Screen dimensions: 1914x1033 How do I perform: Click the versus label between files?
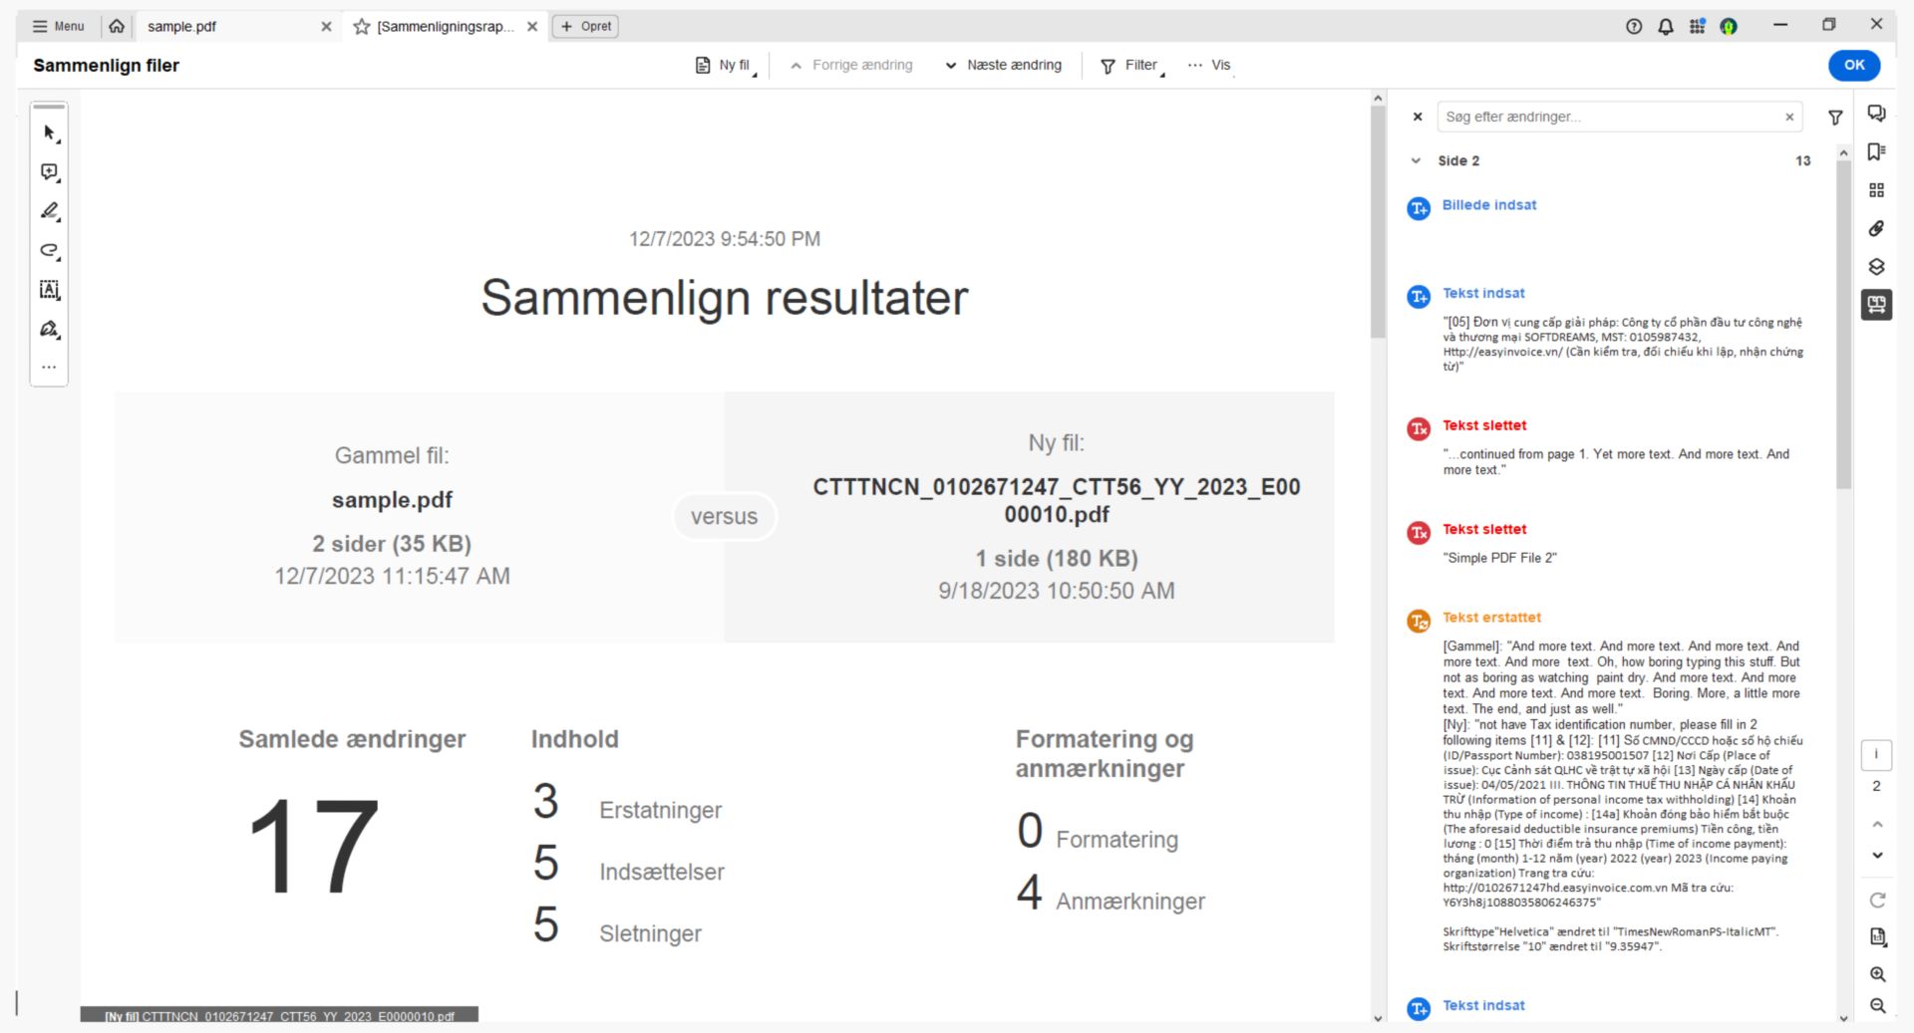coord(725,517)
